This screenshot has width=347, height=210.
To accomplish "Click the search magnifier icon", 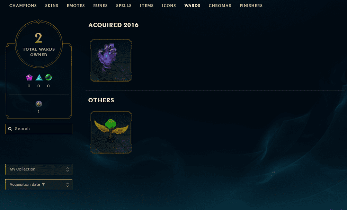I will pyautogui.click(x=10, y=129).
